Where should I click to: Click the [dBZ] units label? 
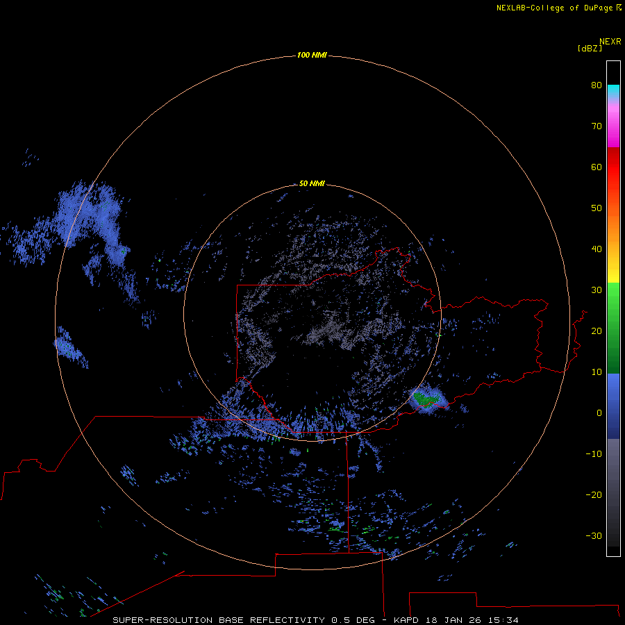pos(590,49)
